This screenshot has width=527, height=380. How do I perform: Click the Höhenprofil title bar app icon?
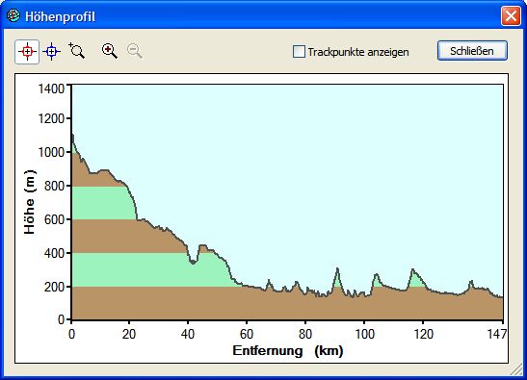[x=13, y=15]
